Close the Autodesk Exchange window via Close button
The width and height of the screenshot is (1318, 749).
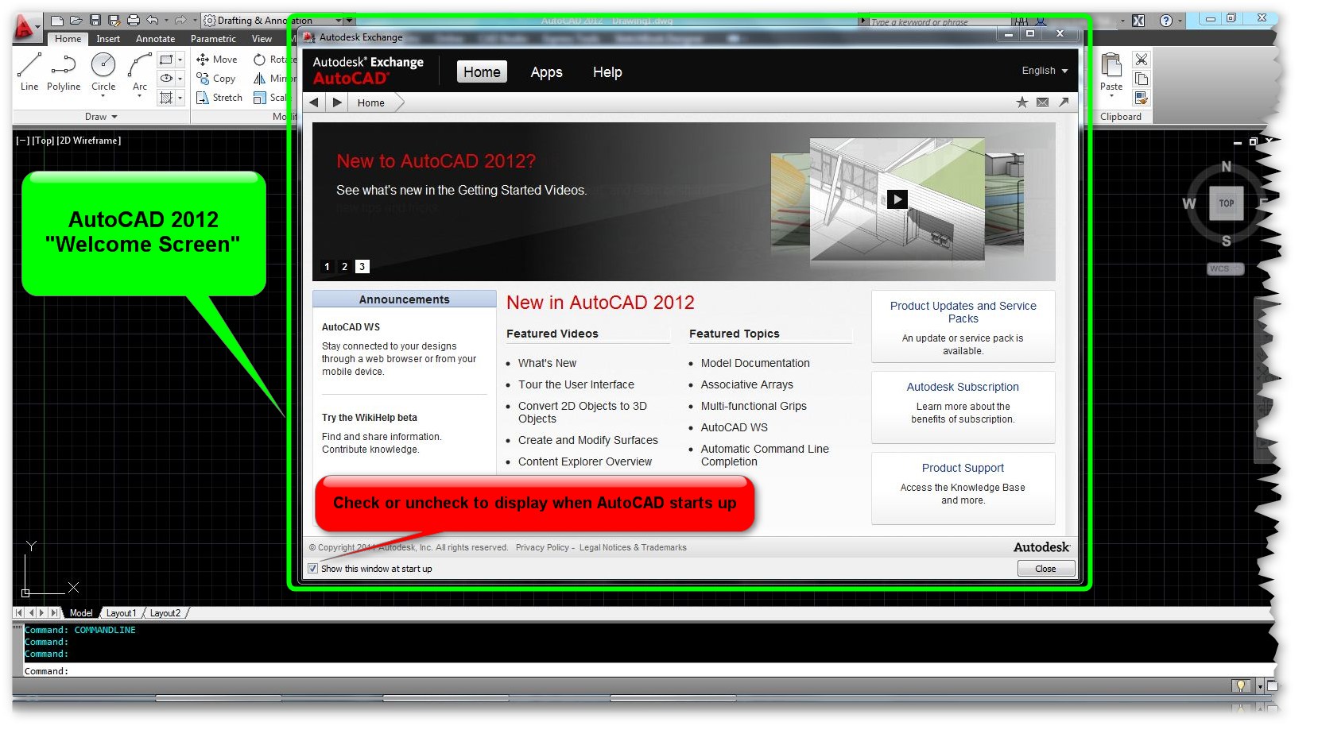1045,568
